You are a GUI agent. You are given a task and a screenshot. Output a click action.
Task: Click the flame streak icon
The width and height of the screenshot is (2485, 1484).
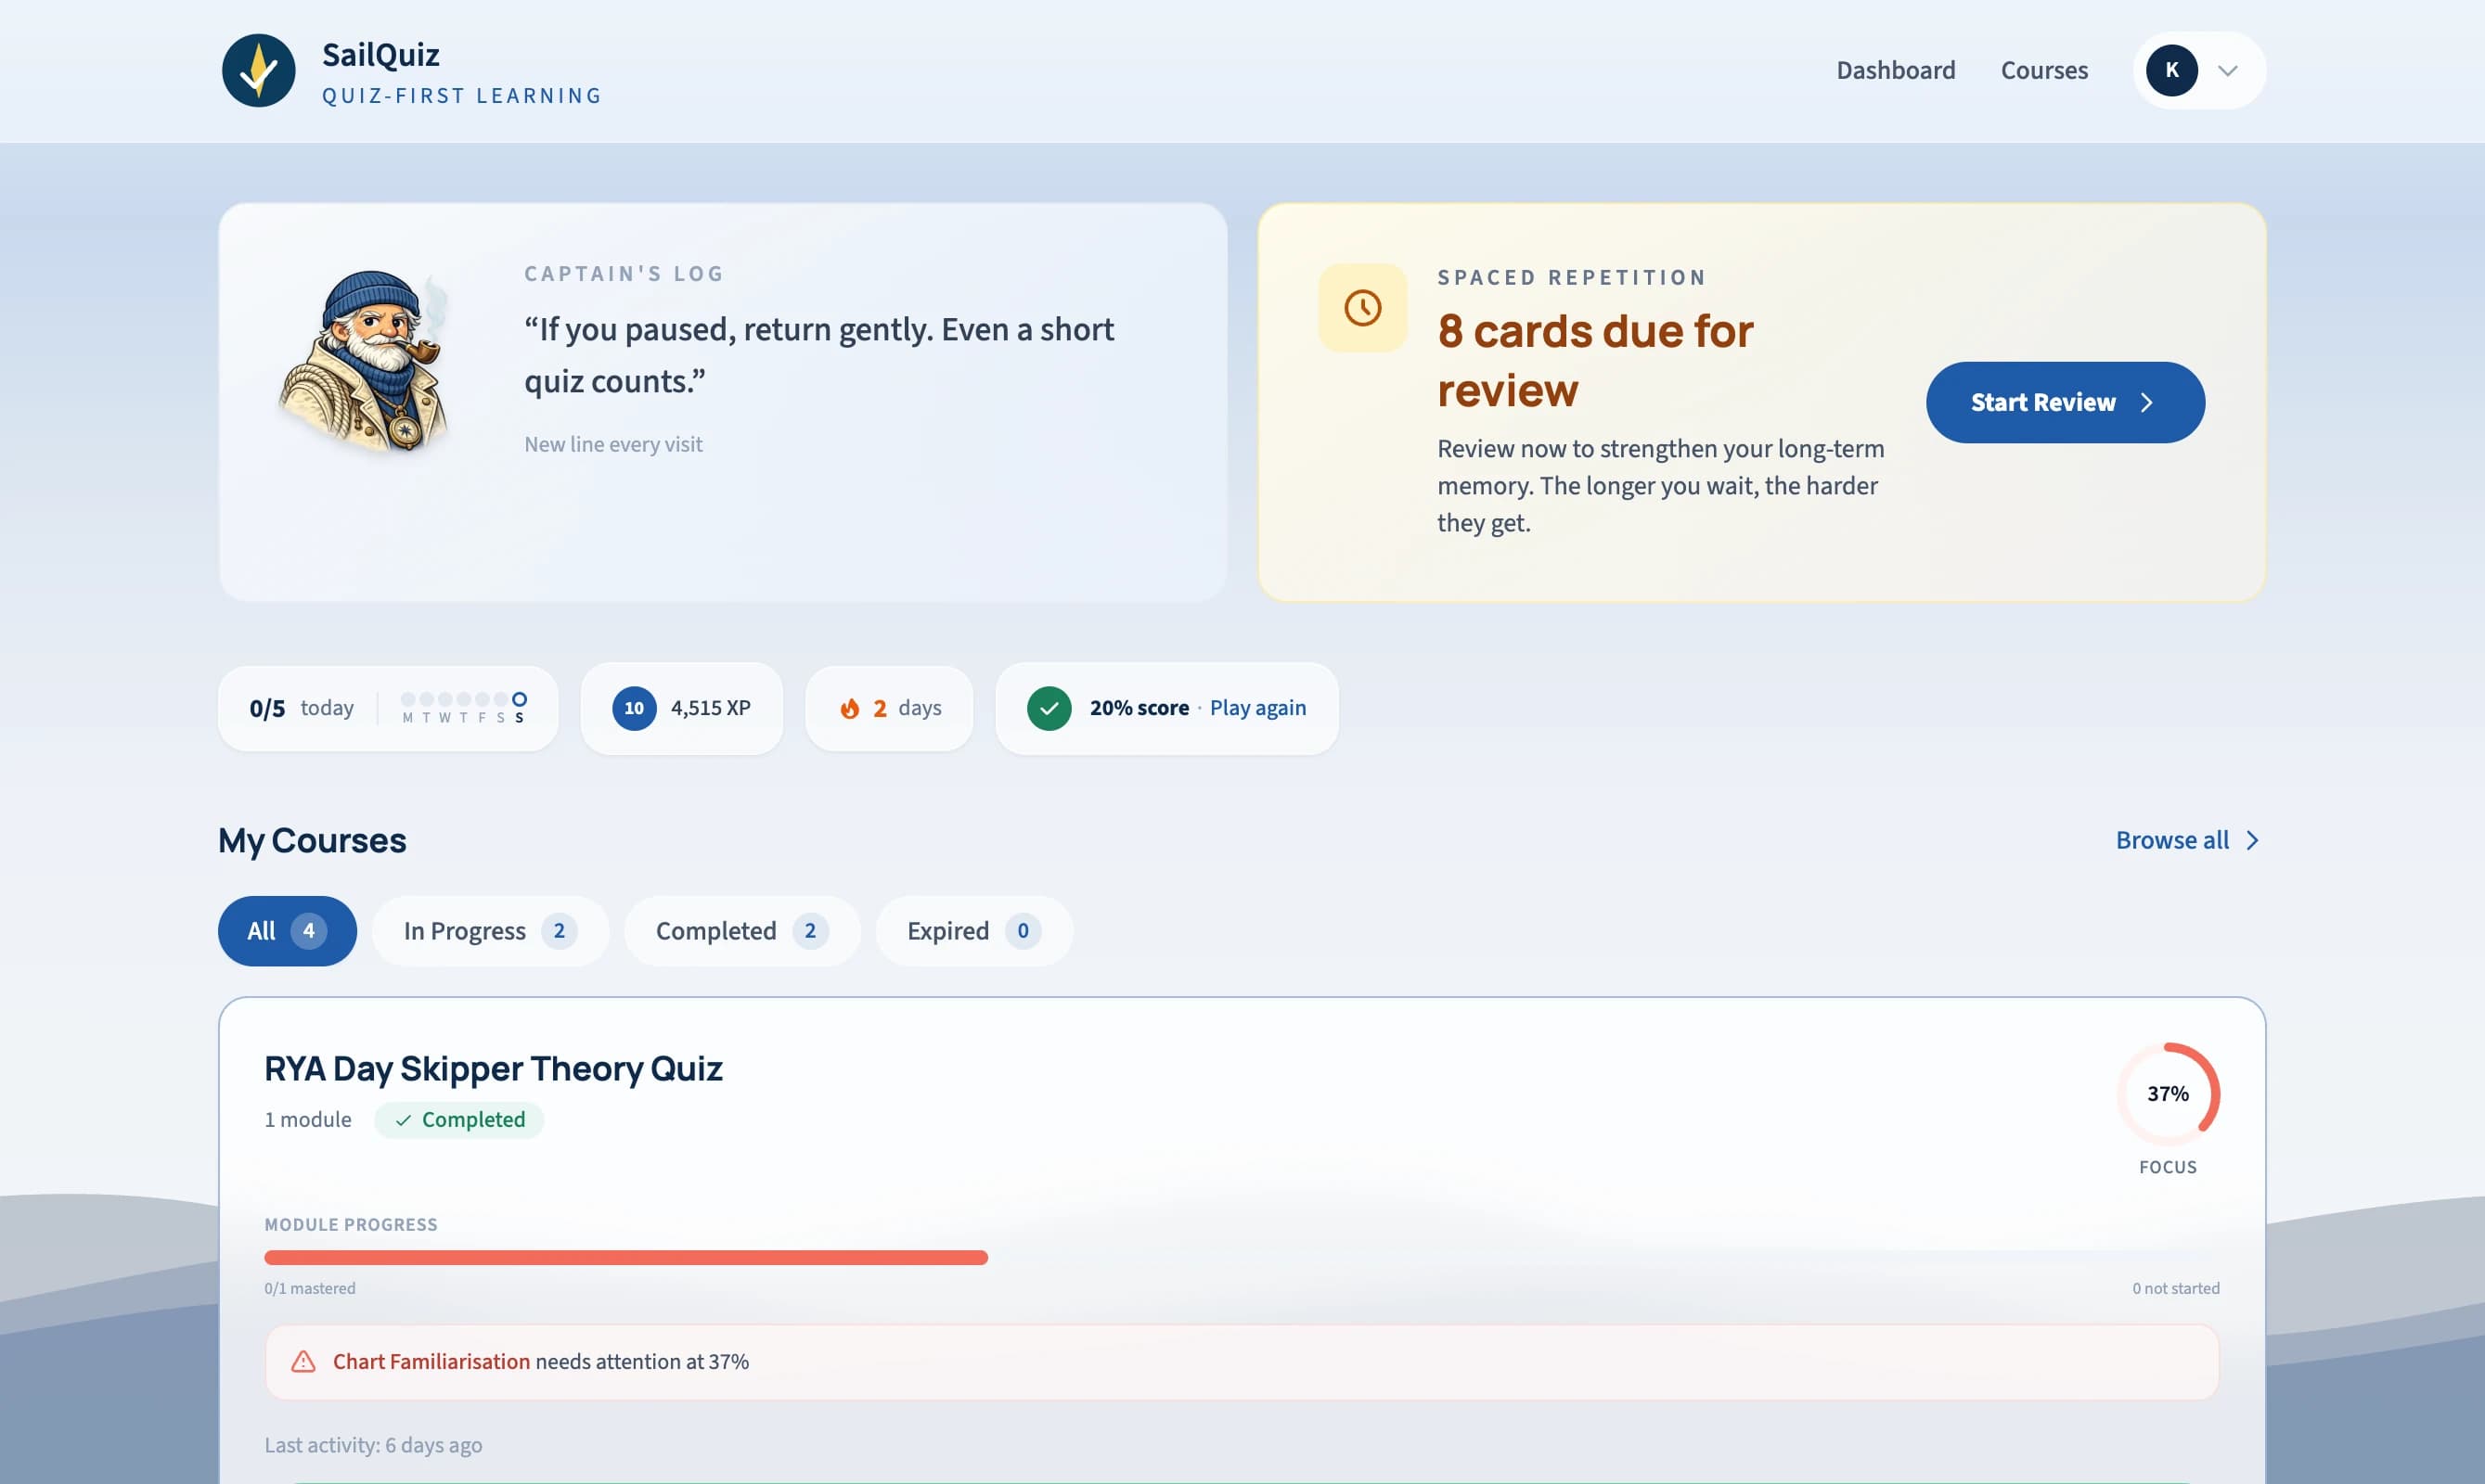[x=851, y=707]
